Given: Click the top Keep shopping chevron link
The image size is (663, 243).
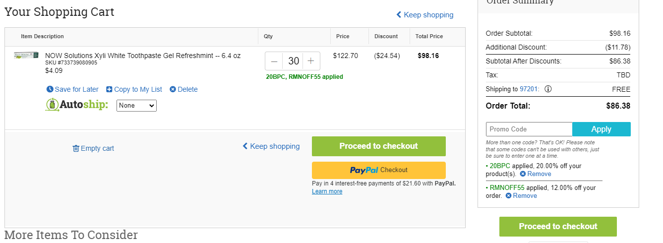Looking at the screenshot, I should 424,15.
